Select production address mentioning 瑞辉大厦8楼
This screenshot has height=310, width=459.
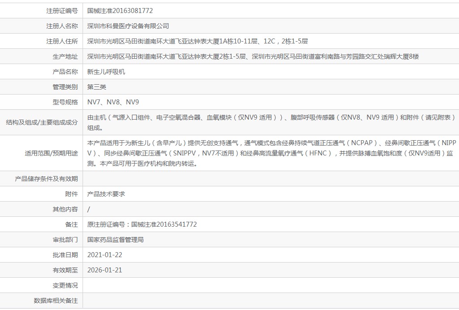253,56
